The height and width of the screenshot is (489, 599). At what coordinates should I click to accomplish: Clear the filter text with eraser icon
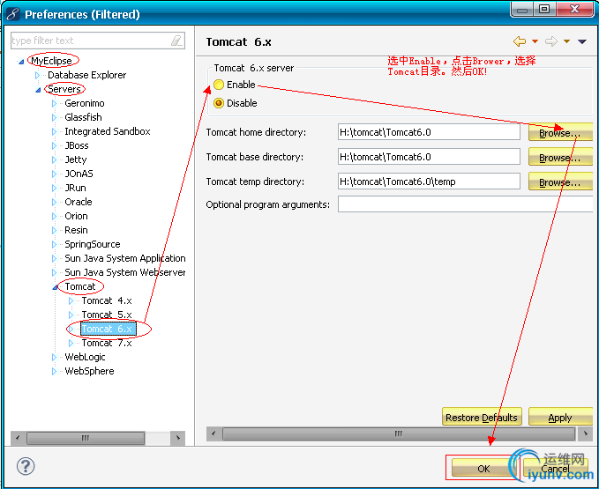tap(176, 41)
